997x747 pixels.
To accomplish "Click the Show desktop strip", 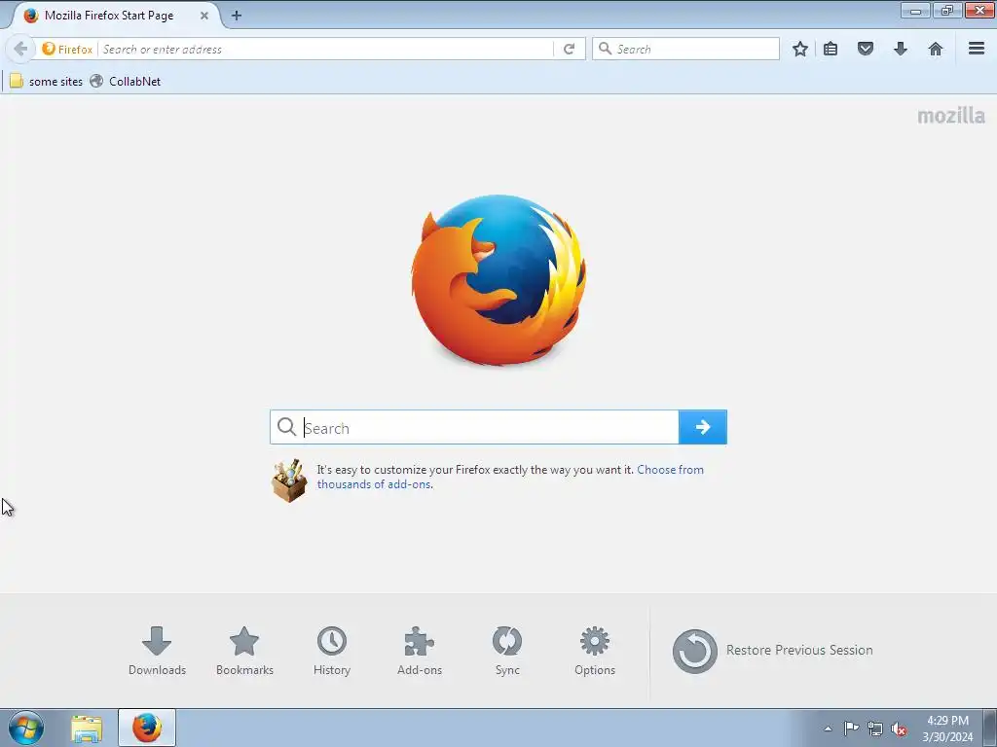I will pos(990,728).
